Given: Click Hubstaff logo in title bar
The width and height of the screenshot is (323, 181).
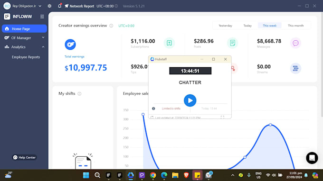Looking at the screenshot, I should pyautogui.click(x=152, y=59).
